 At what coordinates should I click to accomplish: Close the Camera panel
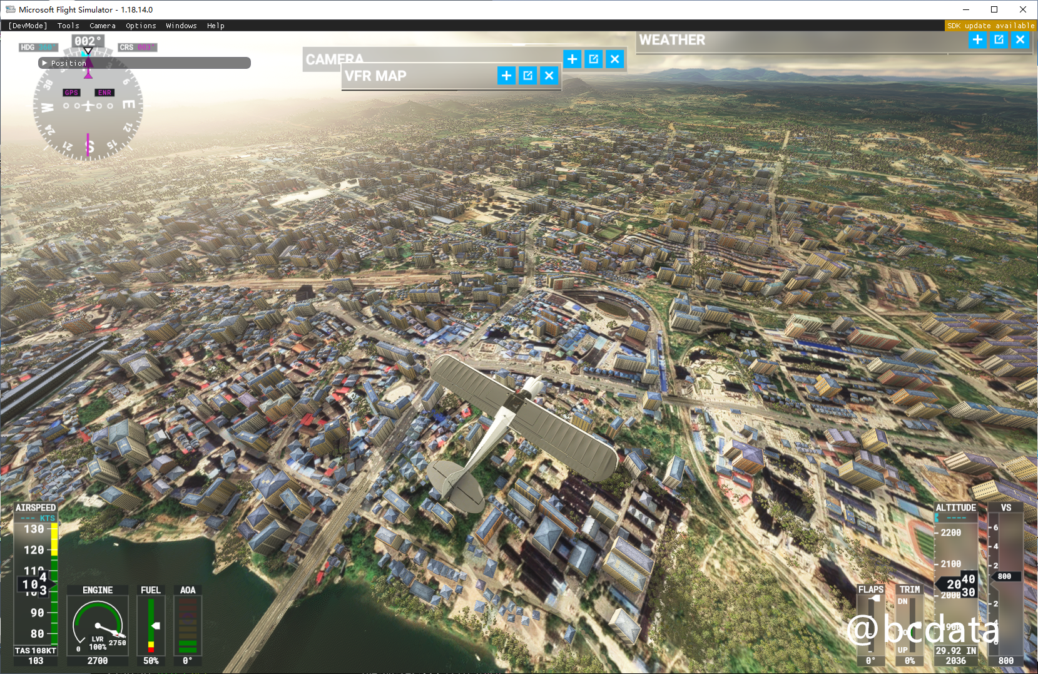coord(615,59)
